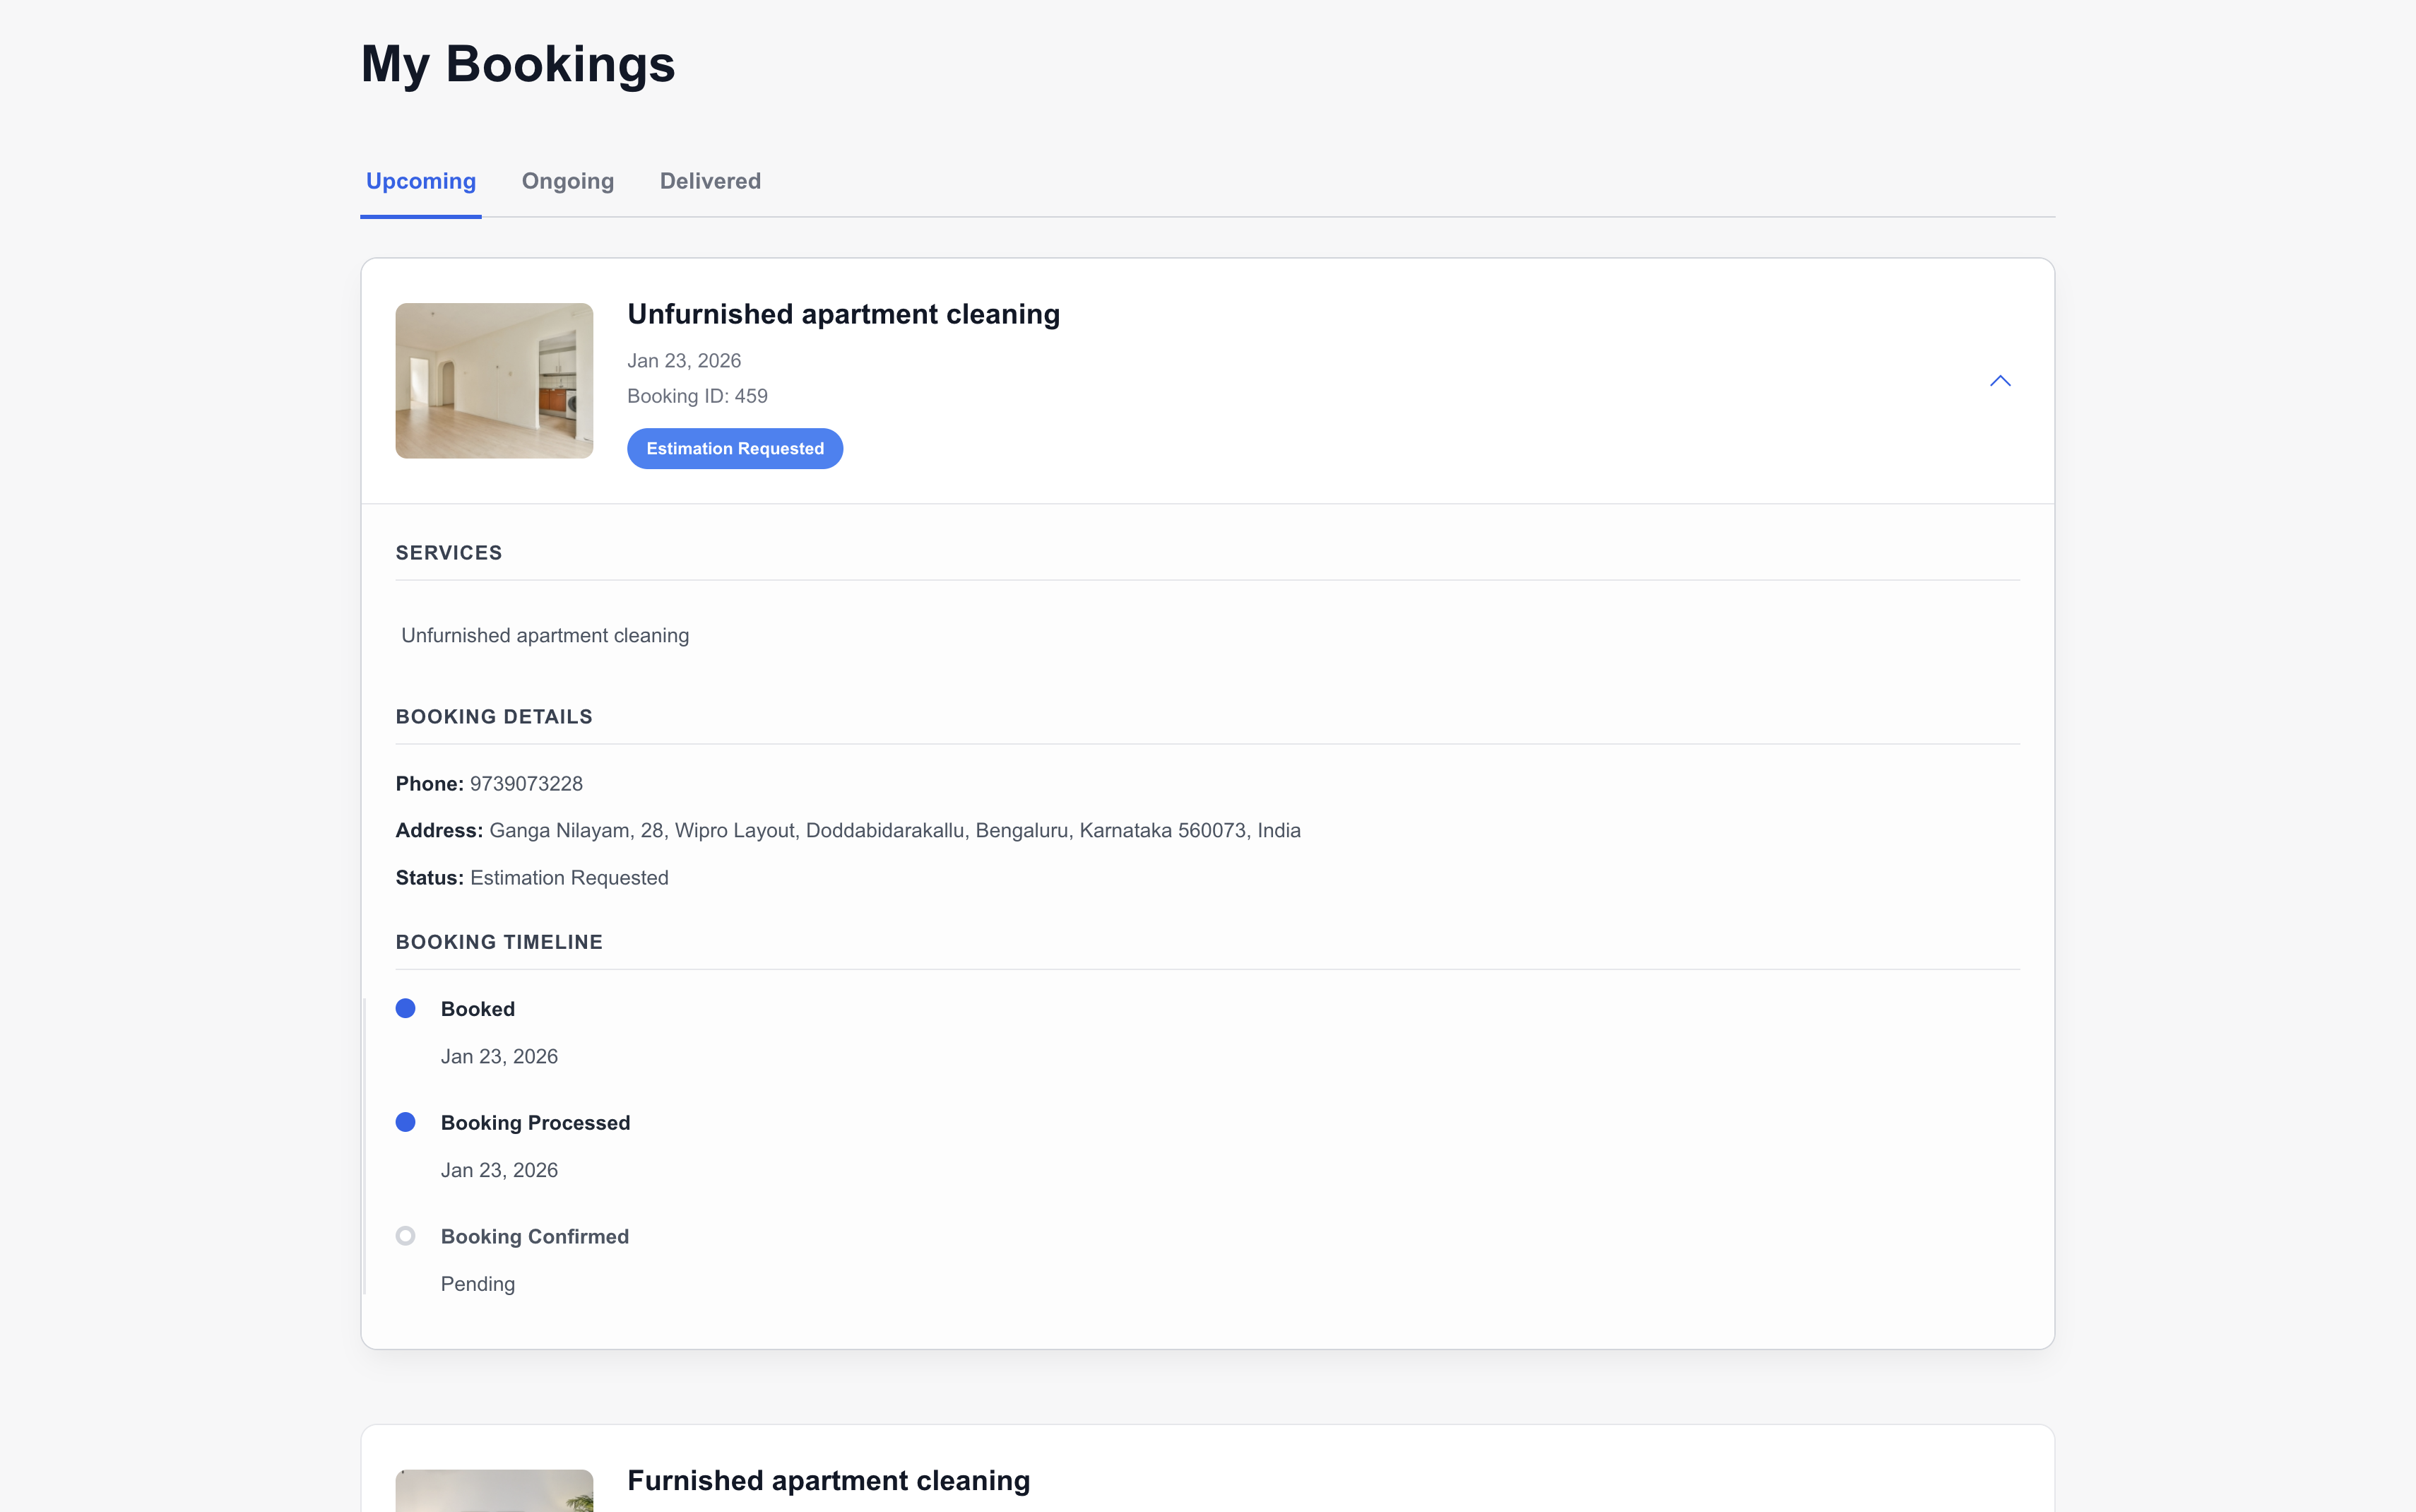Select the phone number 9739073228
The width and height of the screenshot is (2416, 1512).
click(x=527, y=784)
